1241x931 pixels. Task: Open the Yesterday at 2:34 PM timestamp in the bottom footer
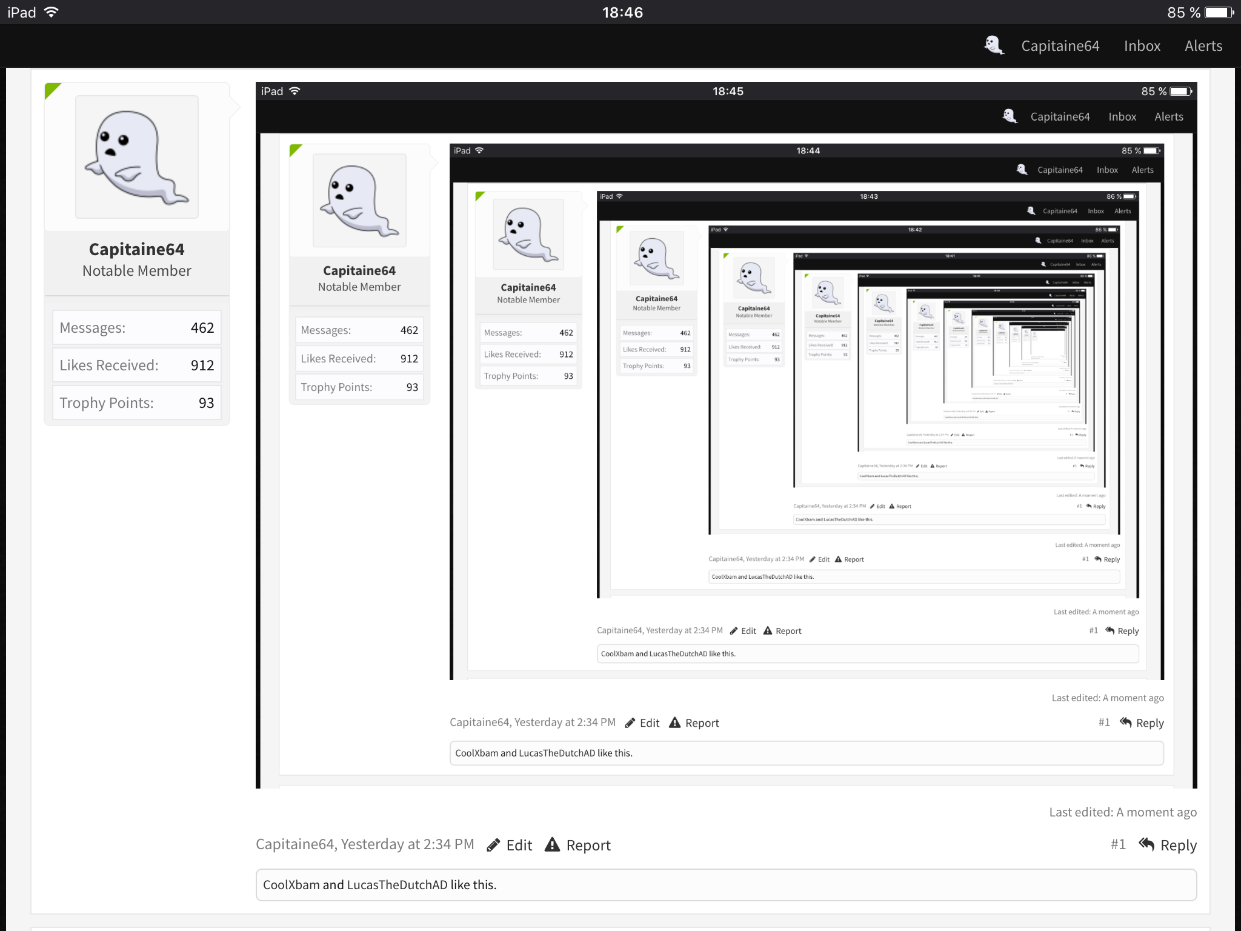407,844
